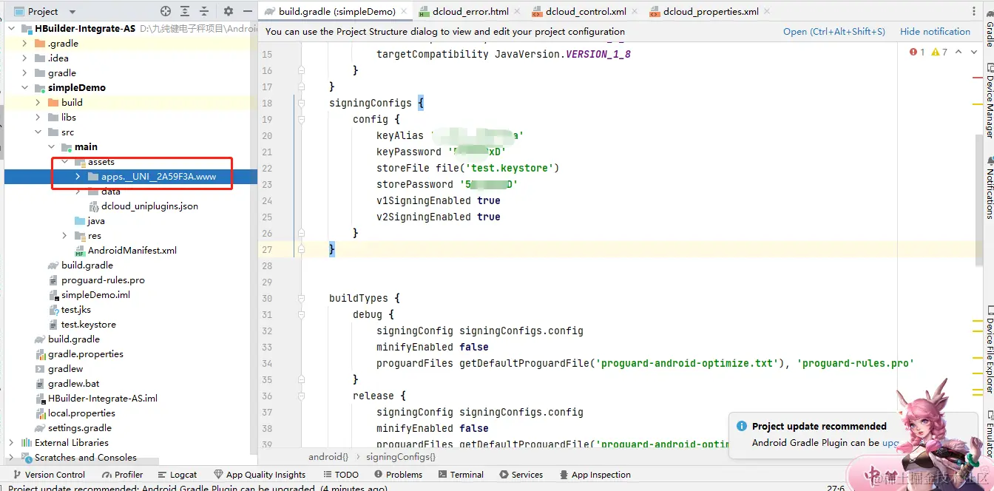994x491 pixels.
Task: Open Version Control tool window
Action: (48, 475)
